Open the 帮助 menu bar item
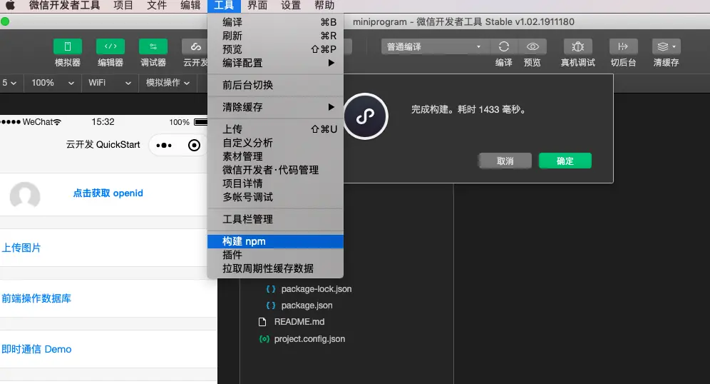The image size is (710, 384). [324, 6]
